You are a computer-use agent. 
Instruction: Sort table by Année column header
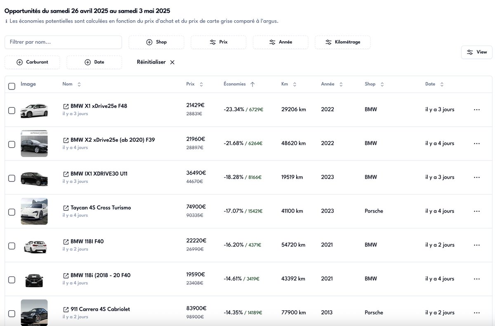(332, 84)
